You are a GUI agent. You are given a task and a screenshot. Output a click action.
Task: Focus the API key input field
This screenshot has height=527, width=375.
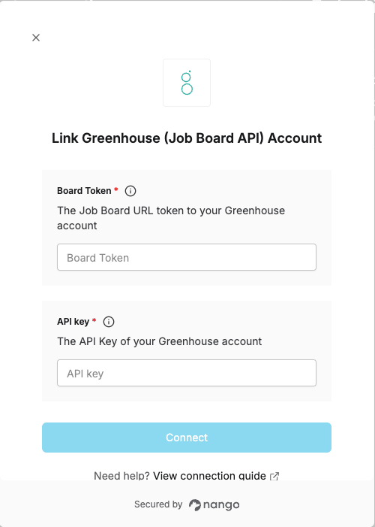[187, 373]
